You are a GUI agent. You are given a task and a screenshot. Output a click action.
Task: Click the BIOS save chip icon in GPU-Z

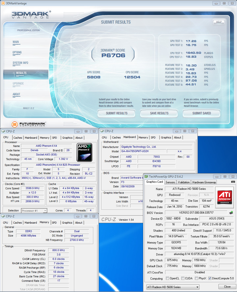(x=231, y=212)
